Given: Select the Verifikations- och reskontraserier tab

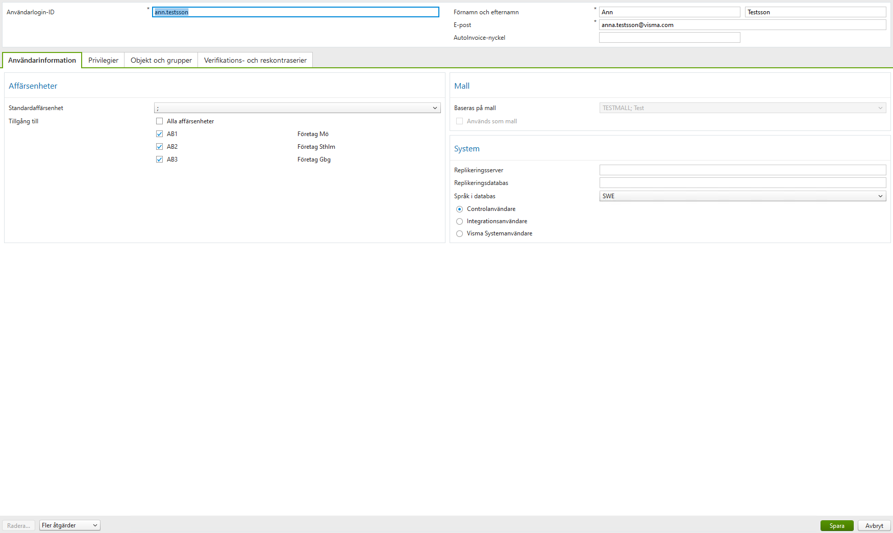Looking at the screenshot, I should [x=255, y=60].
